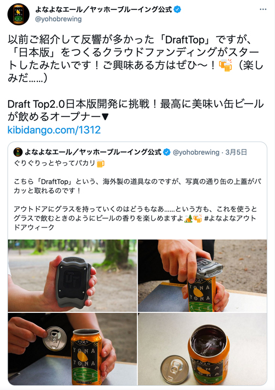Open photo of opener placed on can

click(x=202, y=275)
